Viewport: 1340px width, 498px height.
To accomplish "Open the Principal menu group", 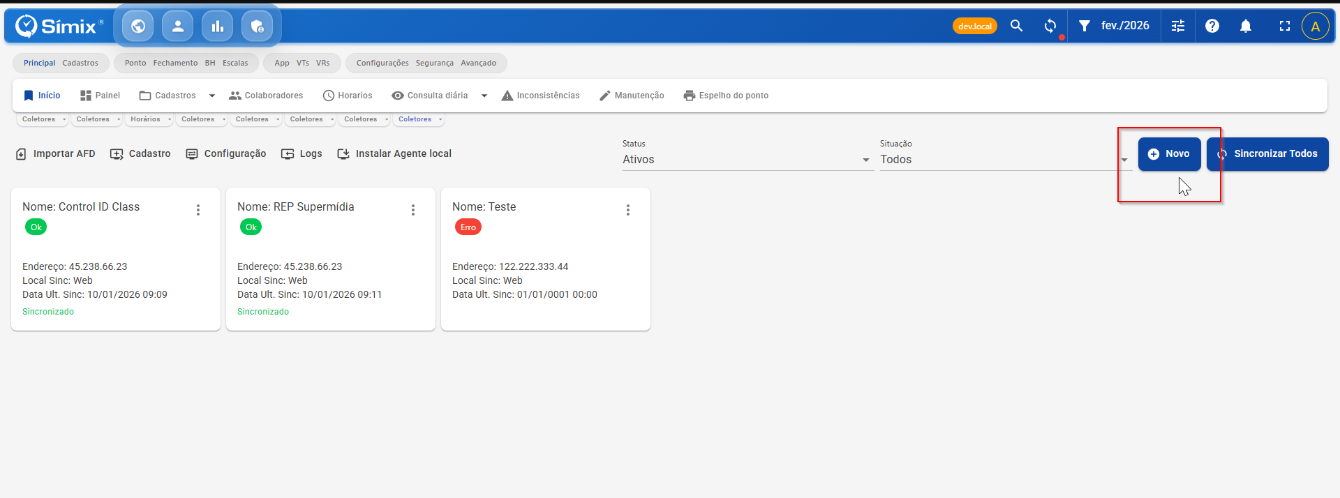I will click(x=39, y=63).
